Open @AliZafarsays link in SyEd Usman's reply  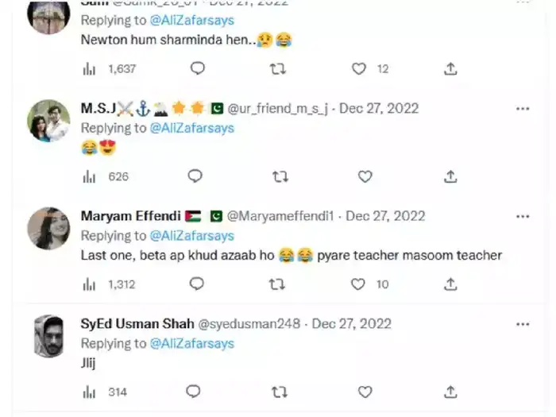click(192, 344)
